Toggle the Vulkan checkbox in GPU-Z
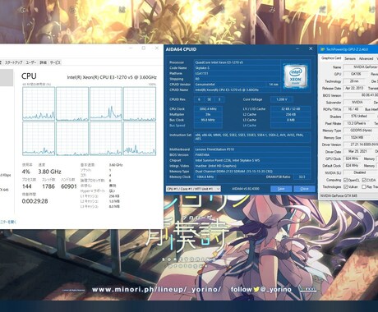 click(x=346, y=186)
